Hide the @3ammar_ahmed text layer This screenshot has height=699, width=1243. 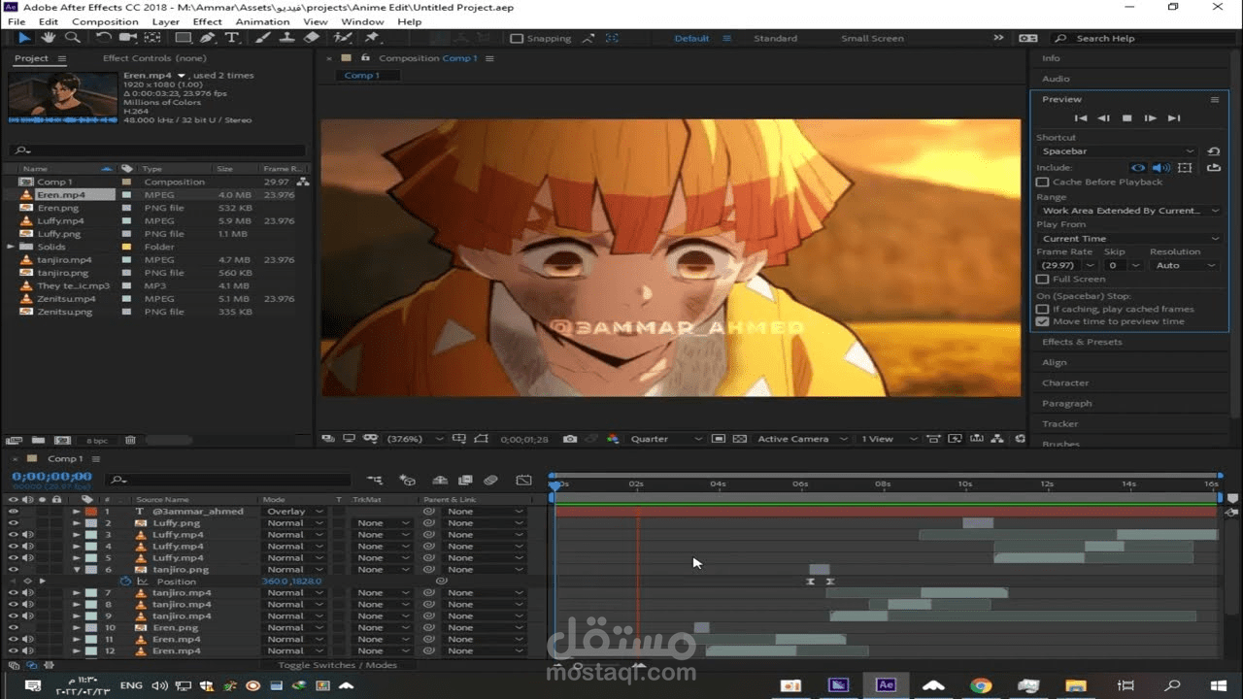(14, 512)
